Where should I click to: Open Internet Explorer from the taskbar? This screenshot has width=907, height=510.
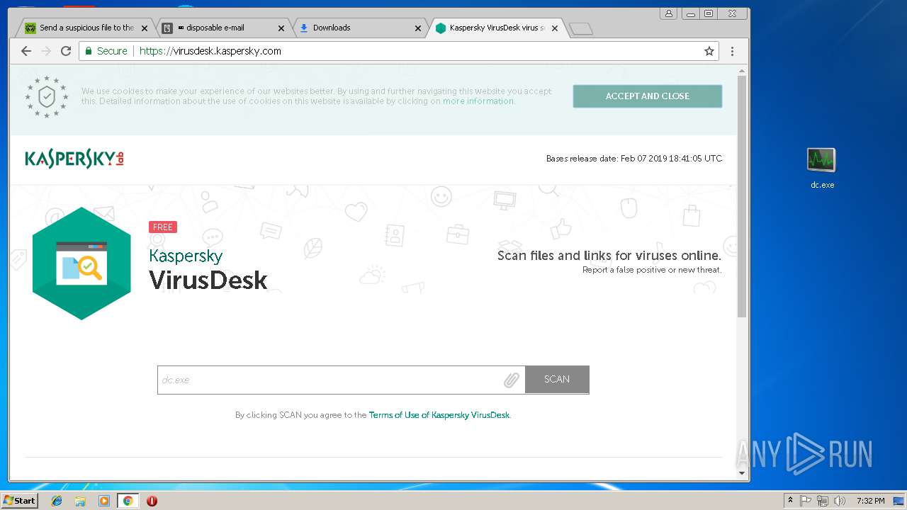(x=57, y=501)
